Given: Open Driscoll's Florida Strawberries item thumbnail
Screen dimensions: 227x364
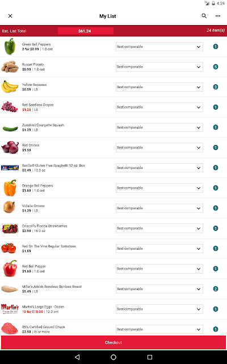Looking at the screenshot, I should tap(10, 229).
